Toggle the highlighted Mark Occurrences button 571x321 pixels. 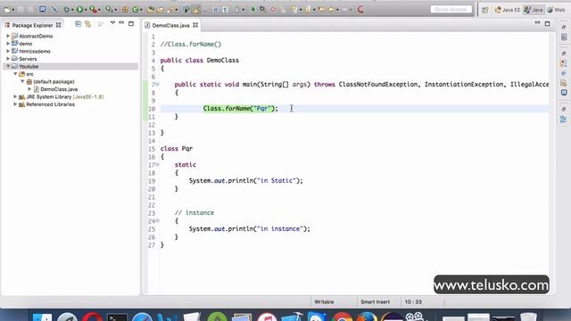point(196,10)
